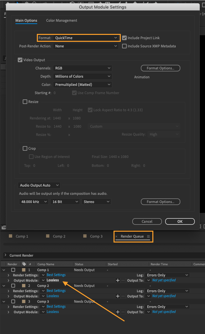Open the Log dropdown for Comp 3
Viewport: 205px width, 334px height.
[x=167, y=307]
